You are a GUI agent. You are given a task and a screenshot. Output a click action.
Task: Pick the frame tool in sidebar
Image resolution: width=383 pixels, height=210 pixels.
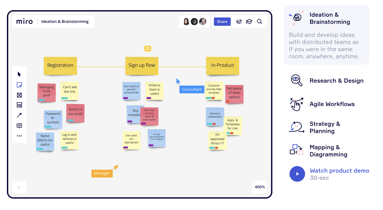point(19,95)
